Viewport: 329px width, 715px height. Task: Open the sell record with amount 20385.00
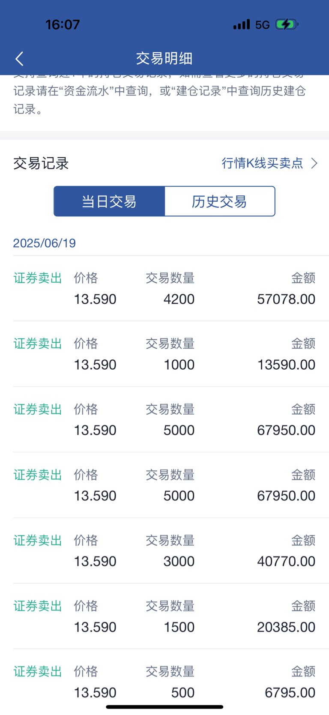pyautogui.click(x=164, y=616)
